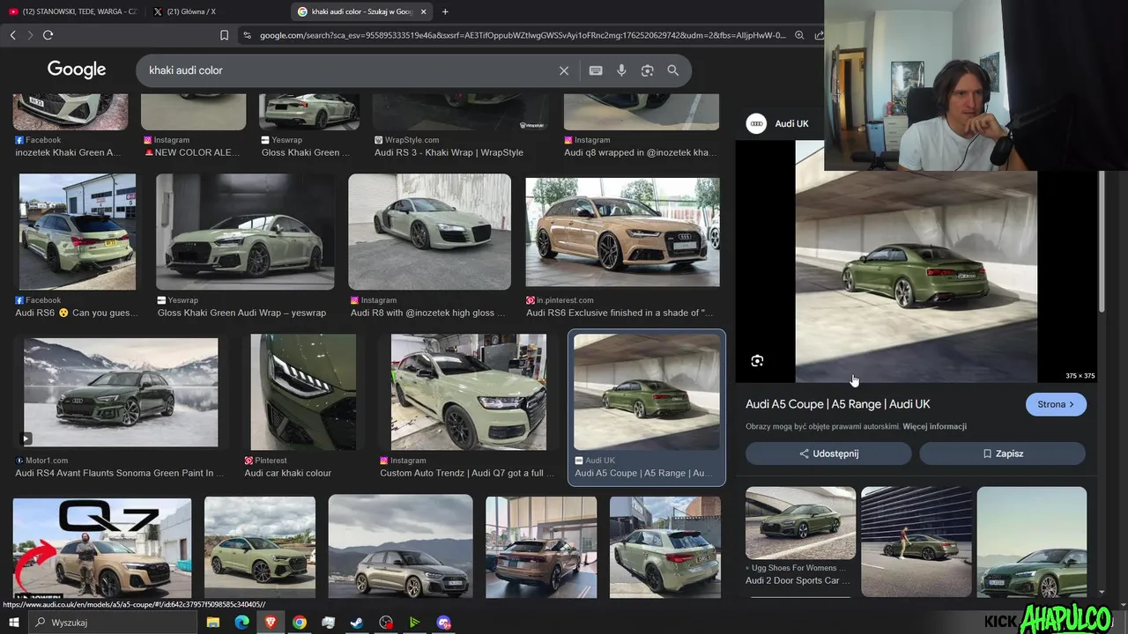Click the Audi RS 3 - Khaki Wrap WrapStyle caption
Screen dimensions: 1128x634
[x=449, y=152]
